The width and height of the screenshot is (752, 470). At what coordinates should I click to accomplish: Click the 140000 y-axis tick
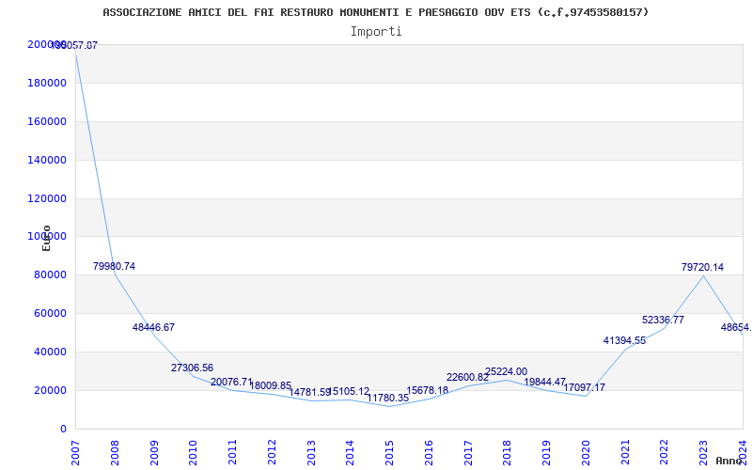[47, 160]
